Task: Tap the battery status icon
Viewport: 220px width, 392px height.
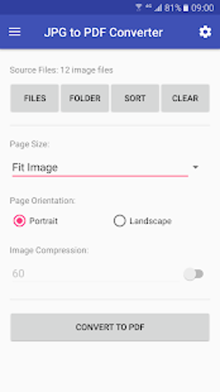Action: [x=186, y=8]
